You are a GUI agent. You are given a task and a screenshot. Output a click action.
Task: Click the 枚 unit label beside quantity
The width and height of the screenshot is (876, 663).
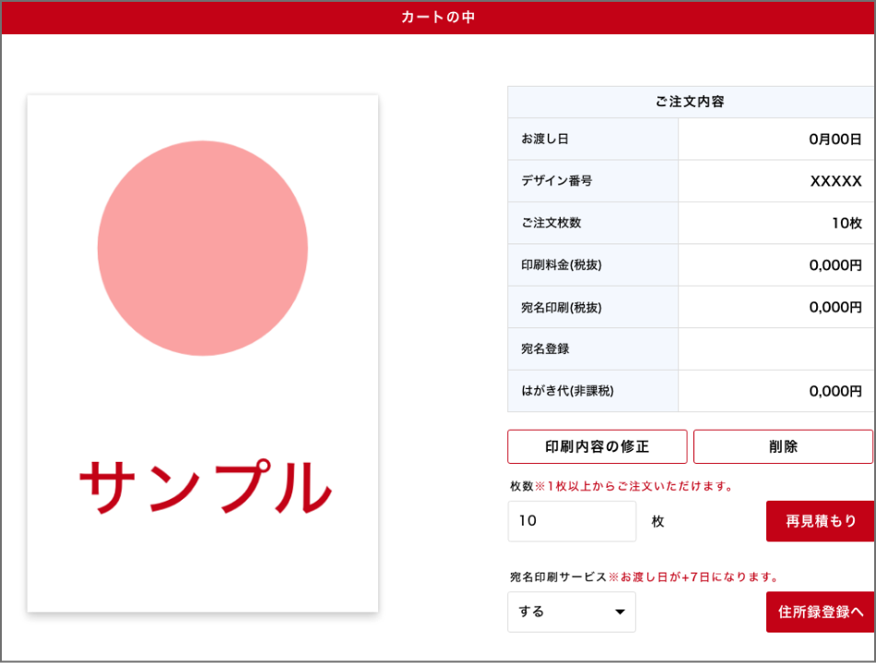point(657,521)
